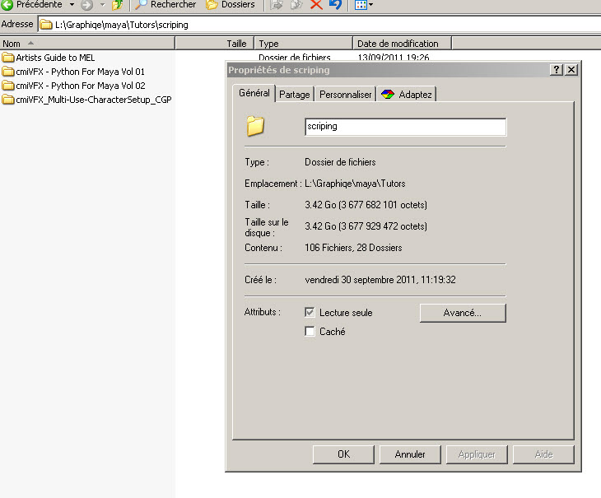Select cmiVFX - Python For Maya Vol 02
This screenshot has width=601, height=498.
click(x=81, y=86)
